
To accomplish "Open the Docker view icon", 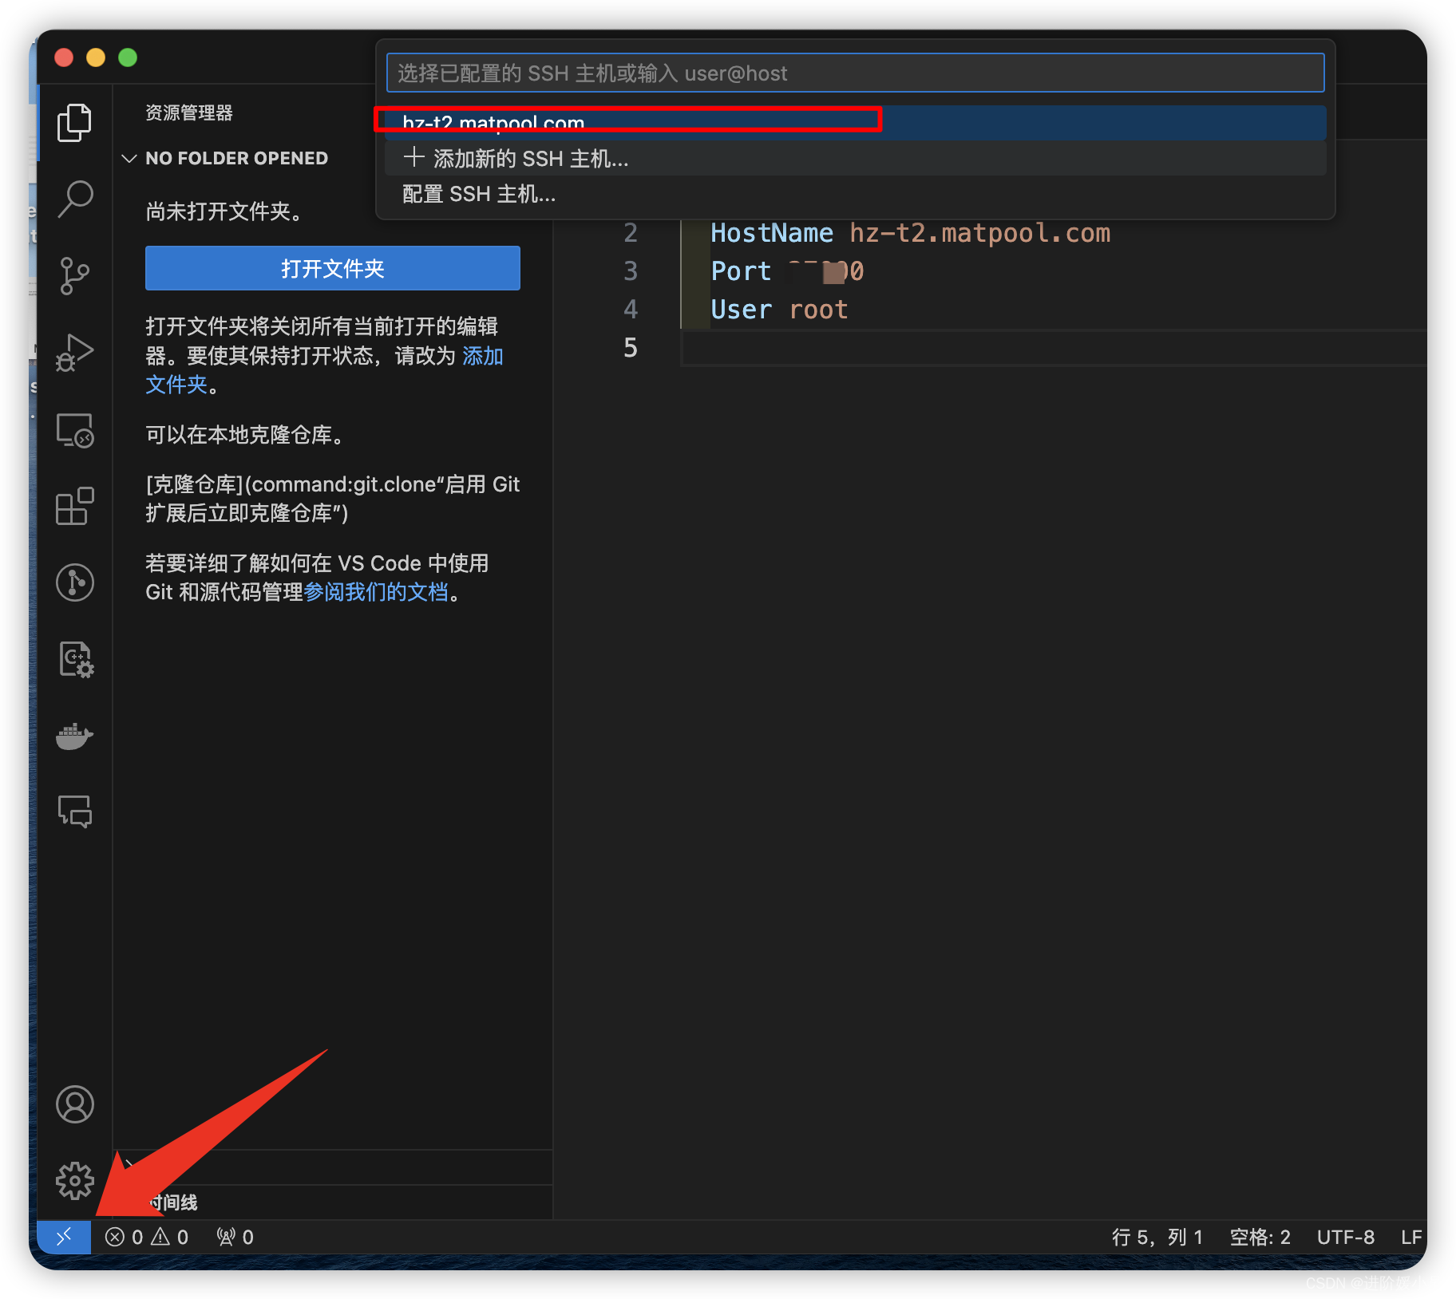I will pyautogui.click(x=75, y=736).
